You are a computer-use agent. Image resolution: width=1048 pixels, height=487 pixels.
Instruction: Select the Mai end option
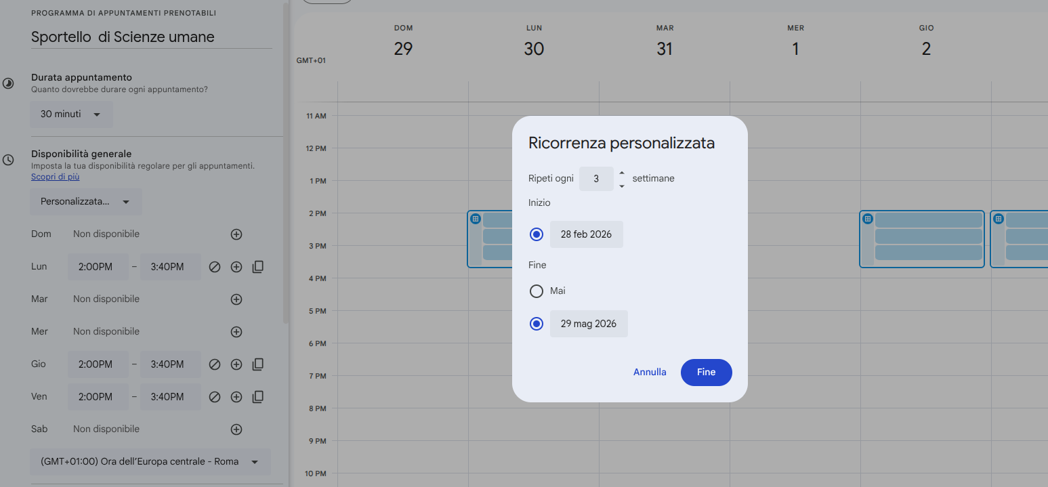click(537, 291)
